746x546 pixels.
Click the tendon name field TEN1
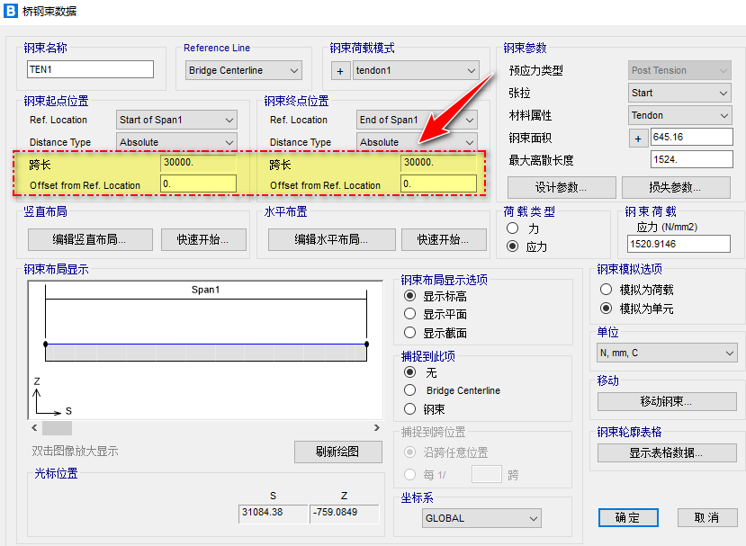91,69
